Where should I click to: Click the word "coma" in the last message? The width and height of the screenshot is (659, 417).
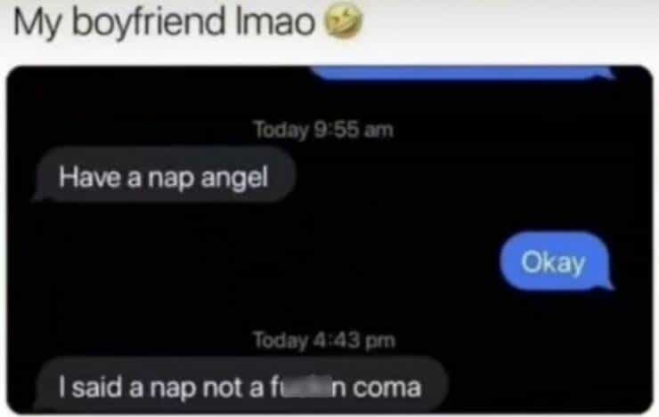(386, 388)
